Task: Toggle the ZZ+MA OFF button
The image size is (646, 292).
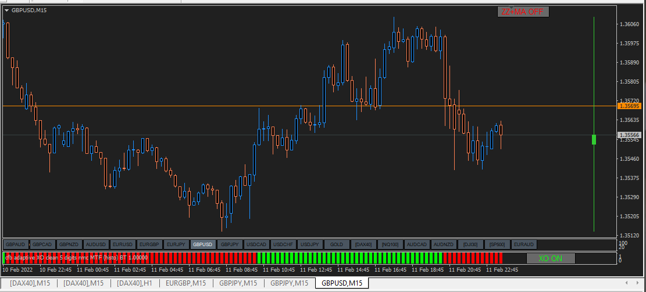Action: coord(523,12)
